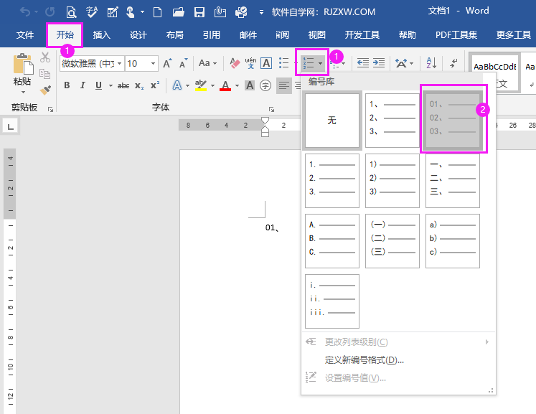Toggle Italic formatting
536x414 pixels.
pyautogui.click(x=83, y=85)
